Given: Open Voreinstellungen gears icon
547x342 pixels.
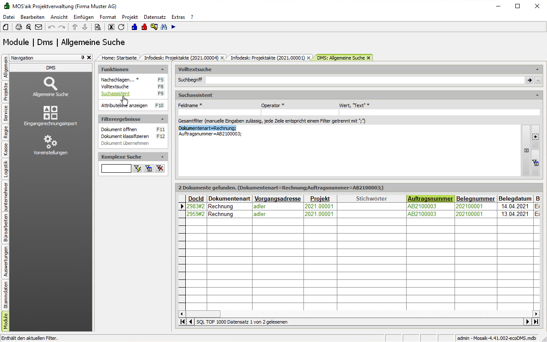Looking at the screenshot, I should (51, 141).
